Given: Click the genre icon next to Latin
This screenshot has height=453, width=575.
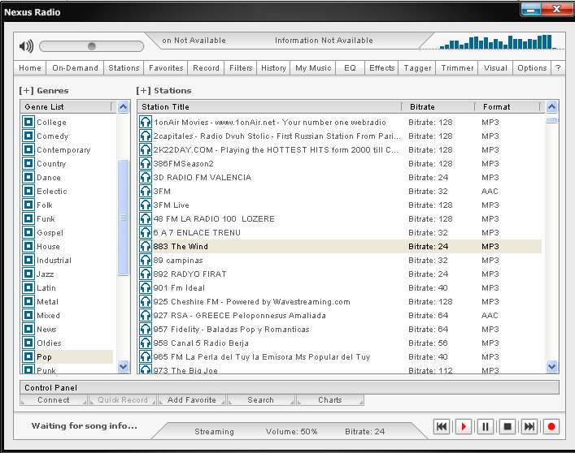Looking at the screenshot, I should coord(28,287).
